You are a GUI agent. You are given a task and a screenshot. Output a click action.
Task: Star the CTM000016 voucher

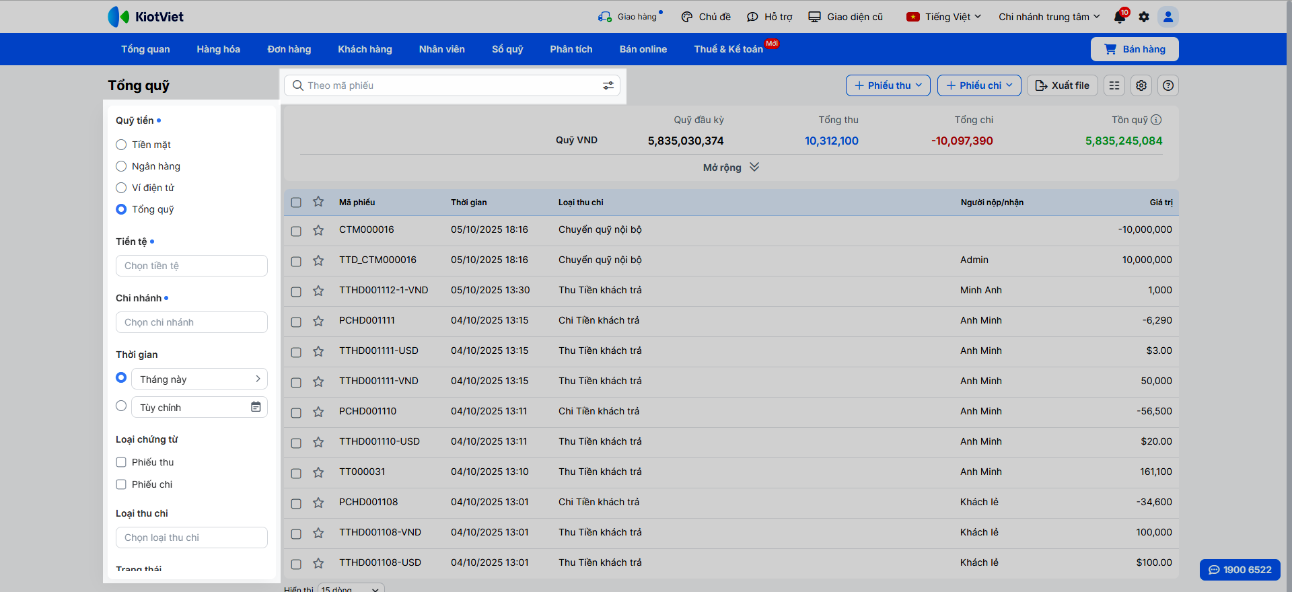[x=318, y=230]
